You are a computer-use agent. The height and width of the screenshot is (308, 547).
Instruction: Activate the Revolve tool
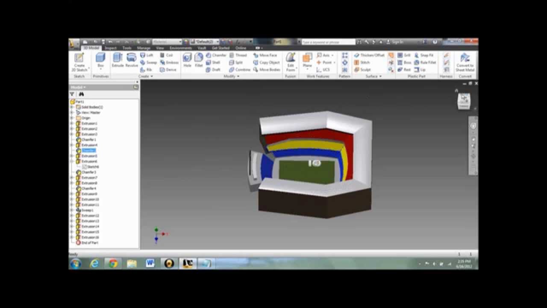click(x=132, y=60)
